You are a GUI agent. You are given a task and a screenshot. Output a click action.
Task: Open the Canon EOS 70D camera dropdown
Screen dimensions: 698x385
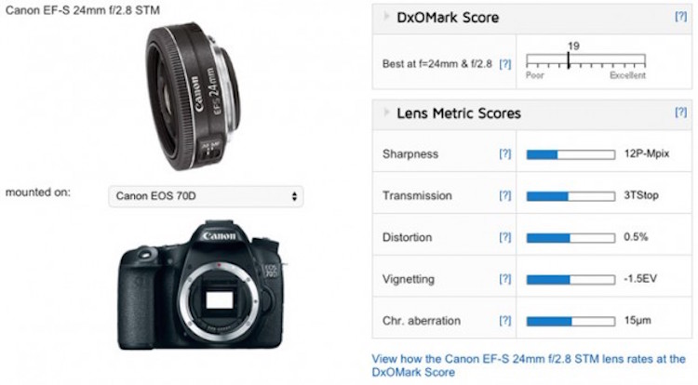click(x=206, y=196)
